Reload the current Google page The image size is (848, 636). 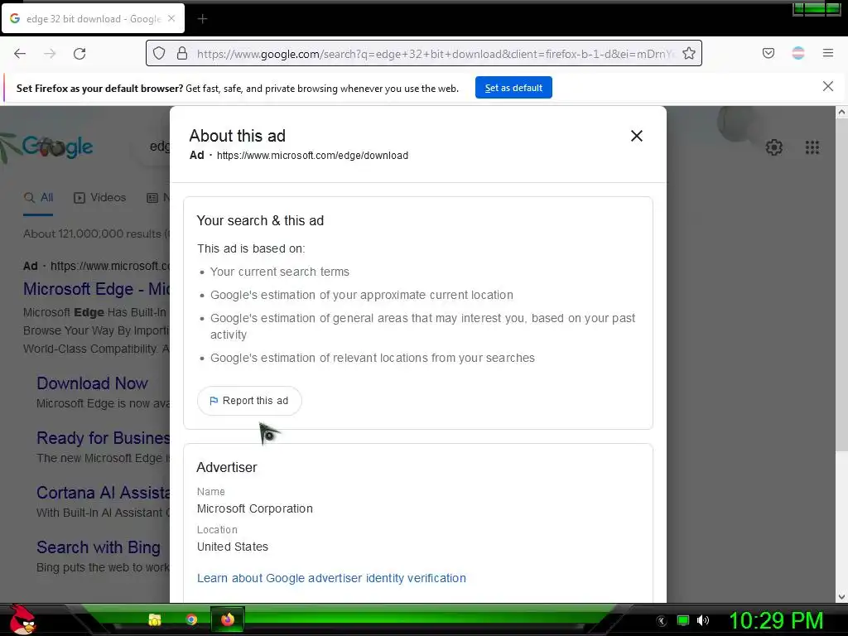[x=79, y=54]
